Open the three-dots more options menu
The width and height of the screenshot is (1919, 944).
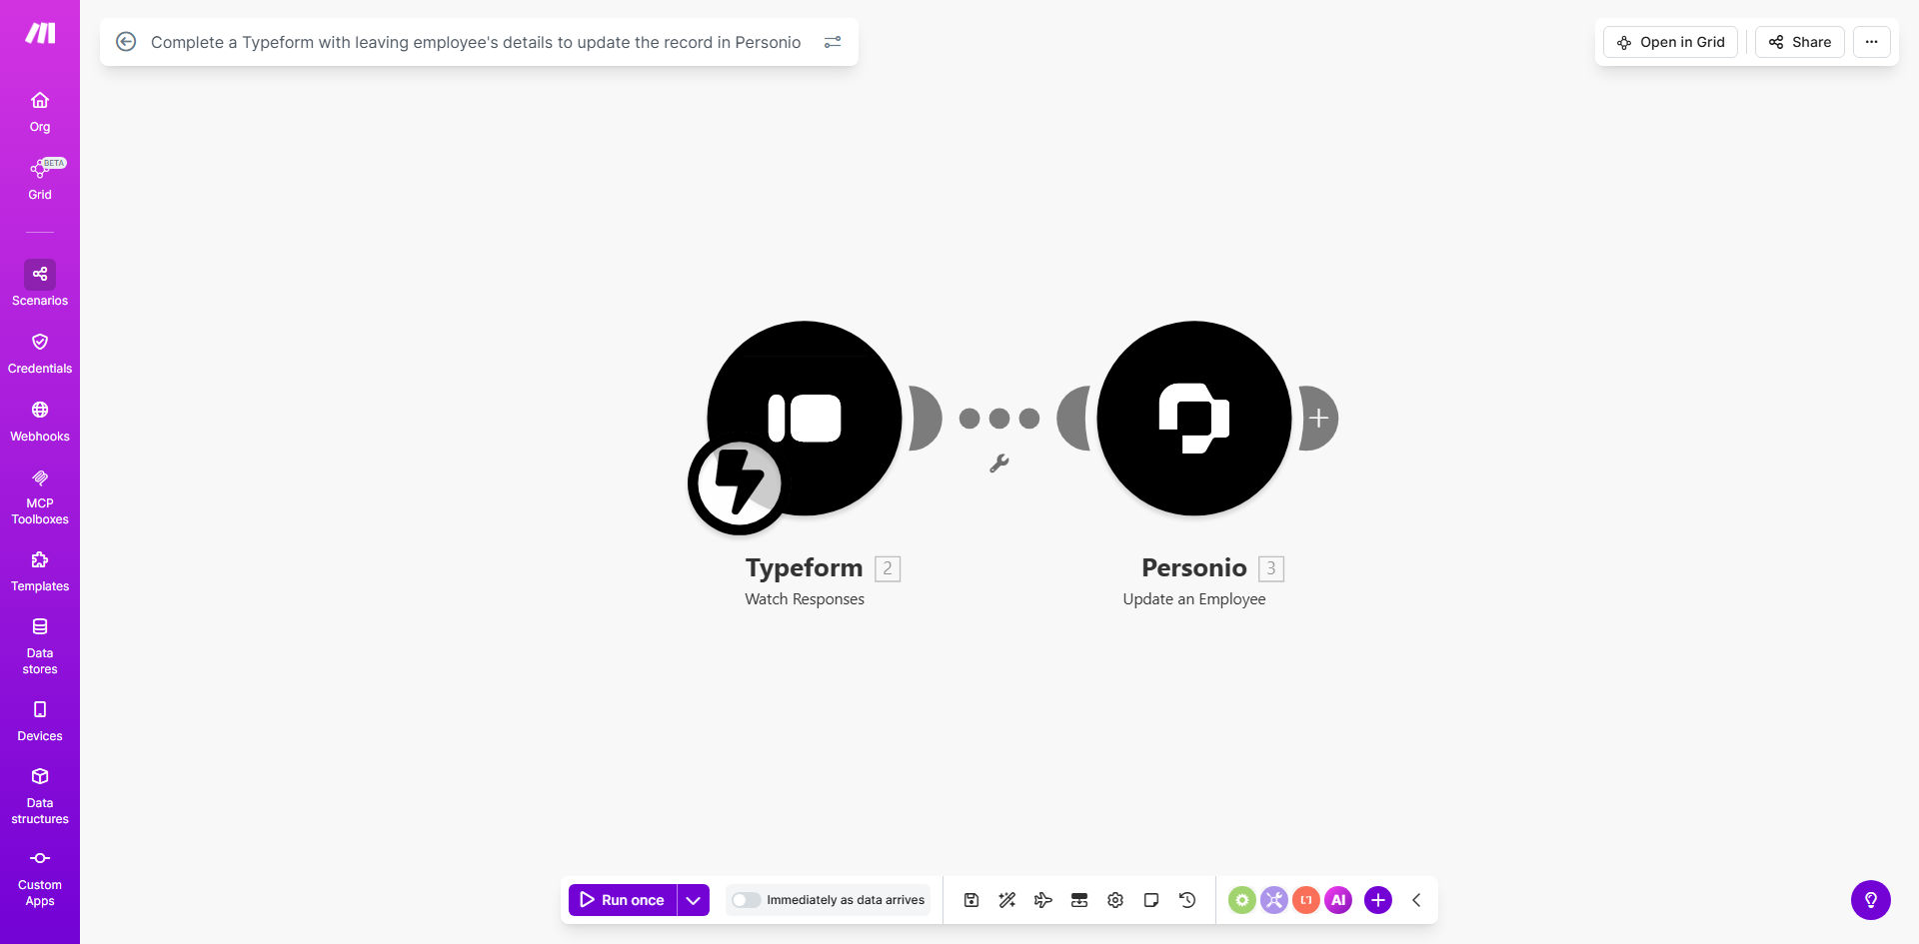(x=1871, y=42)
